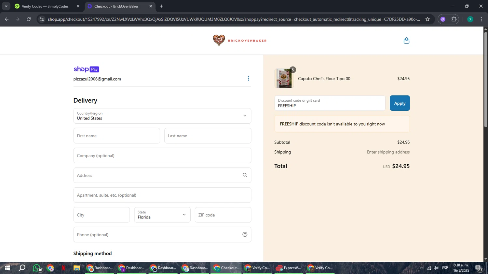Open the browser extensions puzzle icon
Viewport: 488px width, 274px height.
click(x=454, y=19)
